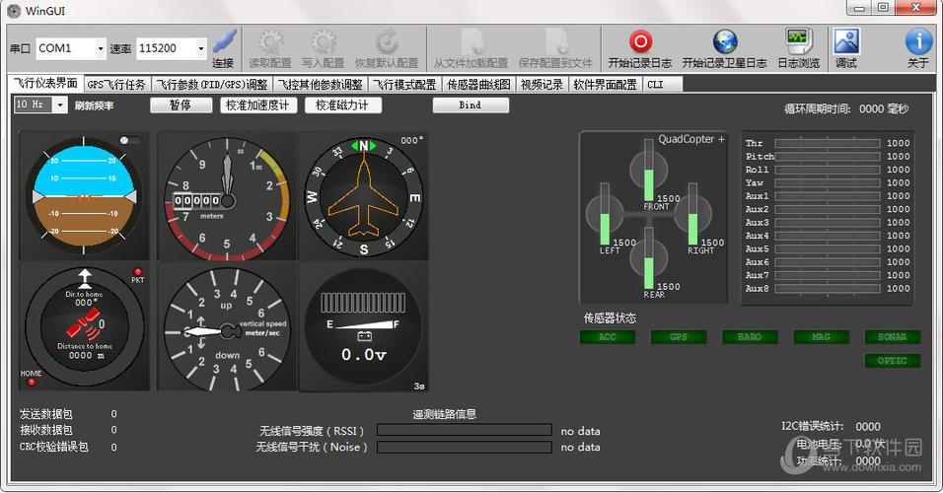Expand the 115200 baud rate dropdown
This screenshot has width=943, height=493.
(x=201, y=48)
